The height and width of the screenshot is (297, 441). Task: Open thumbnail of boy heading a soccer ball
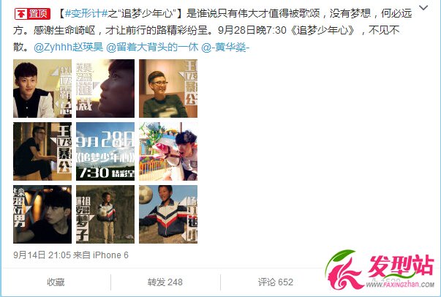click(x=168, y=214)
